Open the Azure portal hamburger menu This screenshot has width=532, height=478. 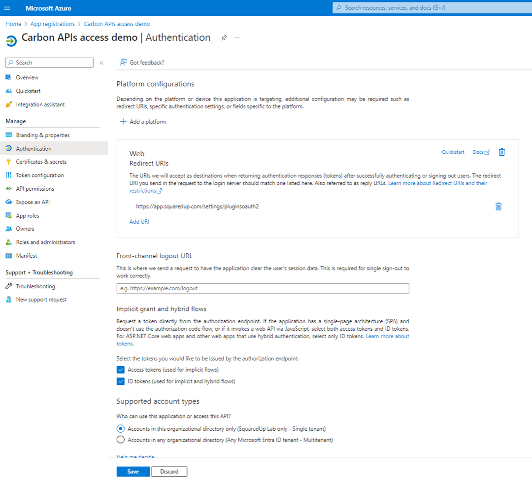[7, 7]
